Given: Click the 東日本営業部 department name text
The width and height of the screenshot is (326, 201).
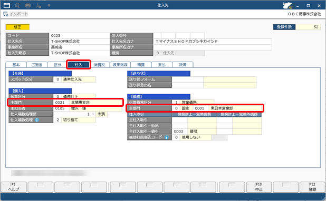Looking at the screenshot, I should click(222, 108).
